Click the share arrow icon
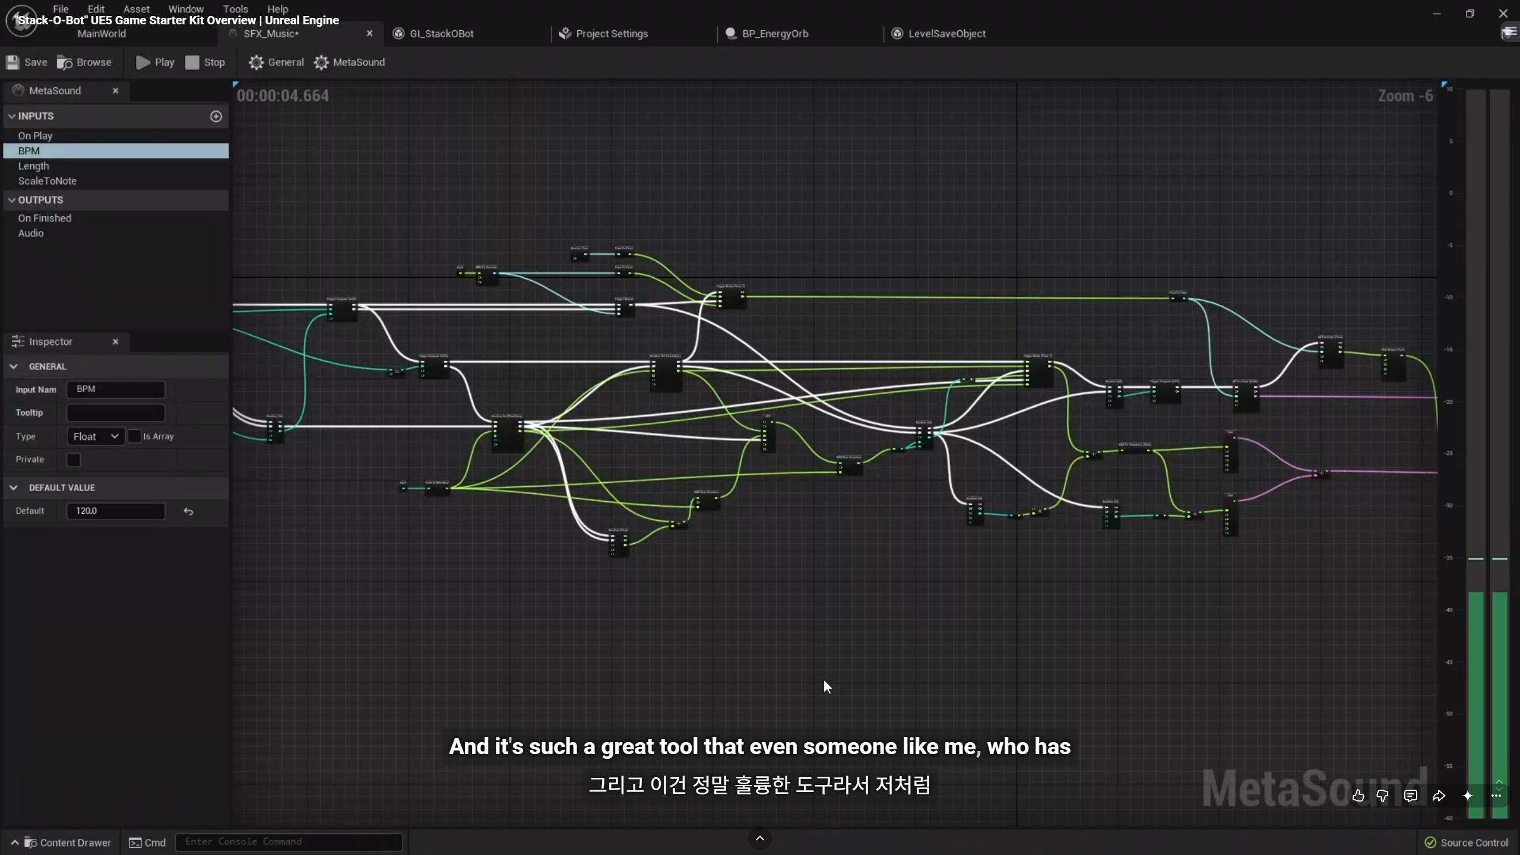 point(1439,796)
